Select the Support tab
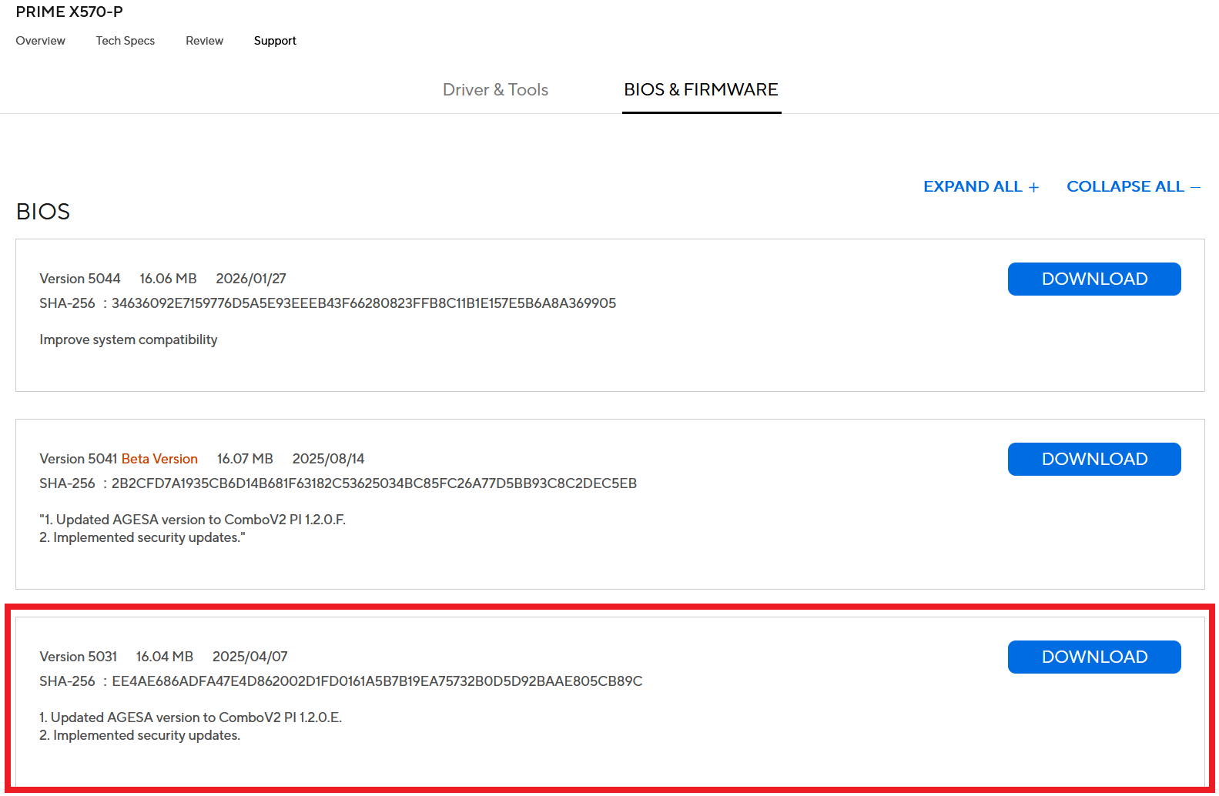 point(275,41)
